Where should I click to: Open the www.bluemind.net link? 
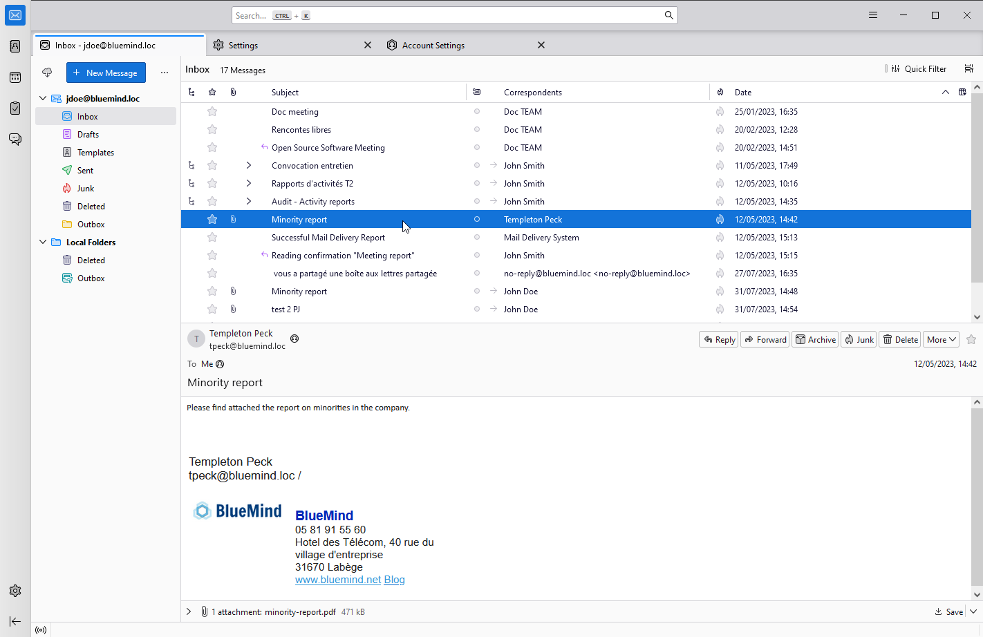pos(338,580)
